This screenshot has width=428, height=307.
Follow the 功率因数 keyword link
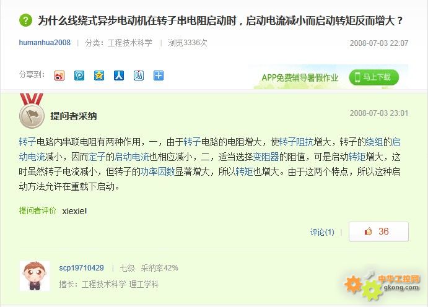click(158, 171)
